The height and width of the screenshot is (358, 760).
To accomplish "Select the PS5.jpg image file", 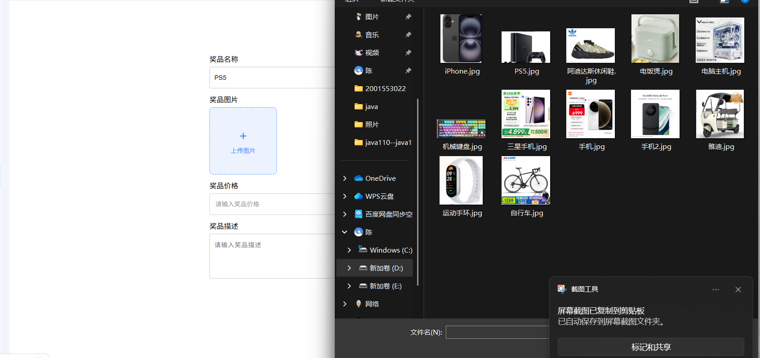I will pyautogui.click(x=526, y=47).
